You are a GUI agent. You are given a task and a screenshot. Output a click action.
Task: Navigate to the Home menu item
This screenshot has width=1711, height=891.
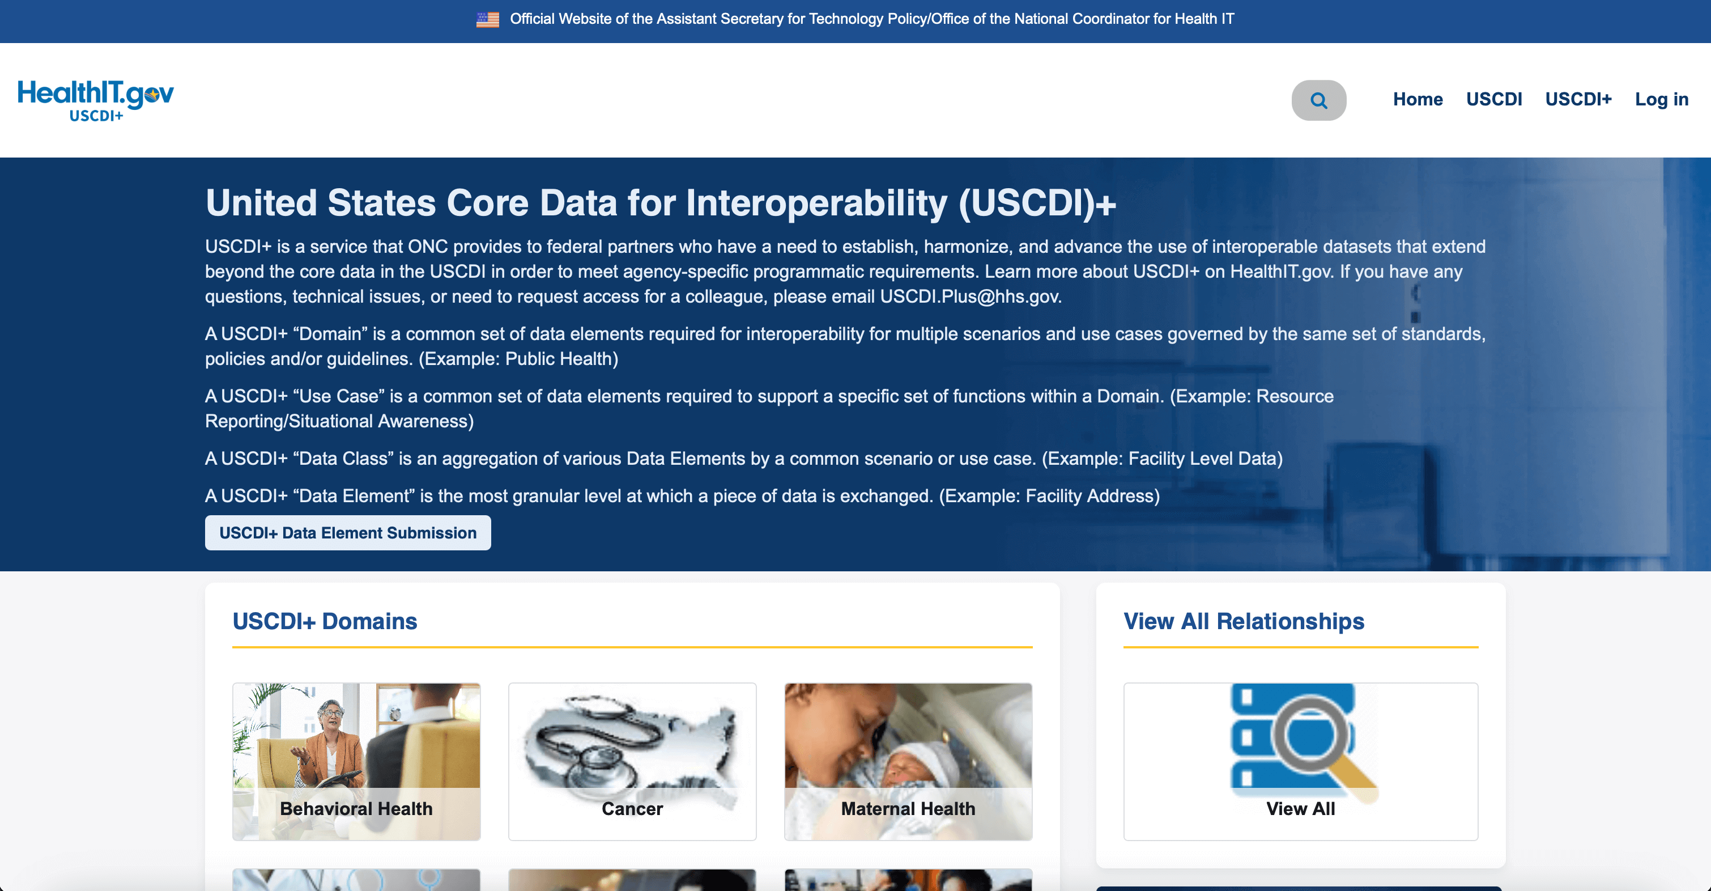pyautogui.click(x=1418, y=100)
